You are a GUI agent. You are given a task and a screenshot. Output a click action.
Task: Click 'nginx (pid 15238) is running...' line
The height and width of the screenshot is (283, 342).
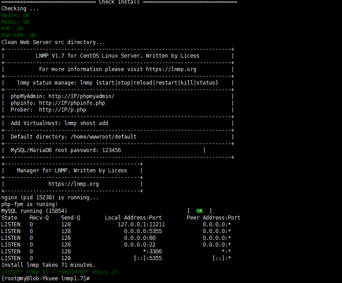tap(50, 198)
